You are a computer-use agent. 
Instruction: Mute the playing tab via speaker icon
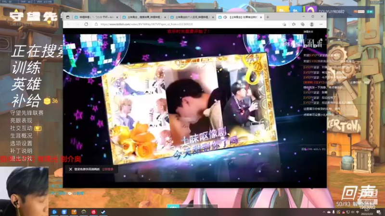click(x=225, y=17)
